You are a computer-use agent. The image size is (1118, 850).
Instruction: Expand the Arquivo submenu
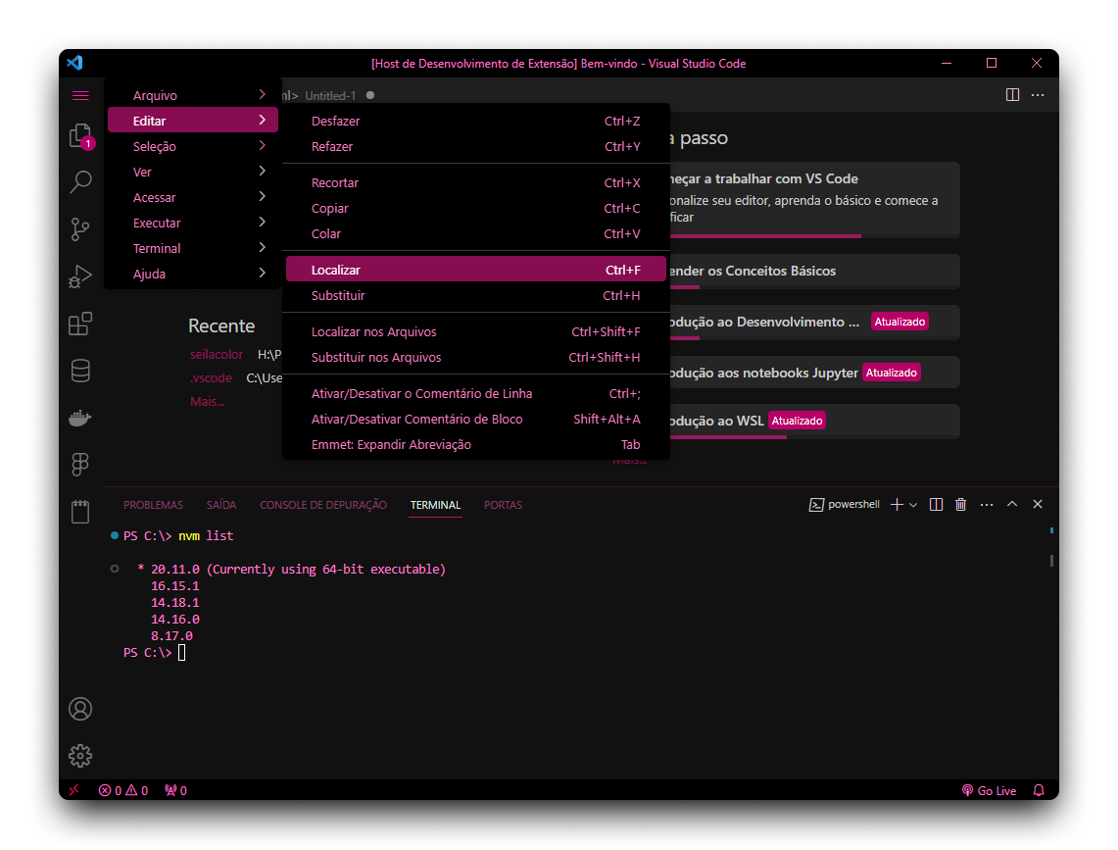point(193,95)
